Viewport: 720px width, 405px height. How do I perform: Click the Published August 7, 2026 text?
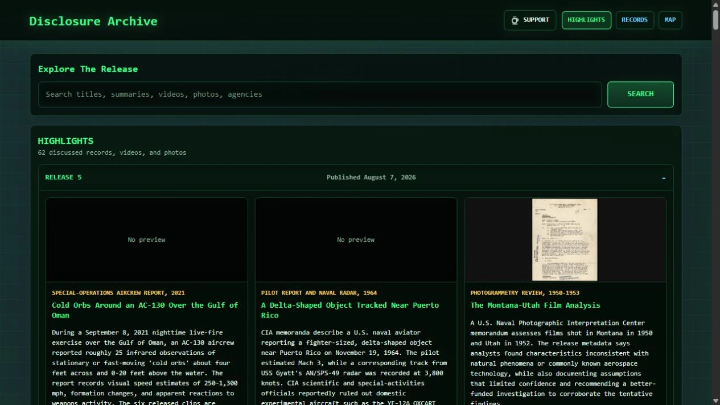[x=371, y=177]
